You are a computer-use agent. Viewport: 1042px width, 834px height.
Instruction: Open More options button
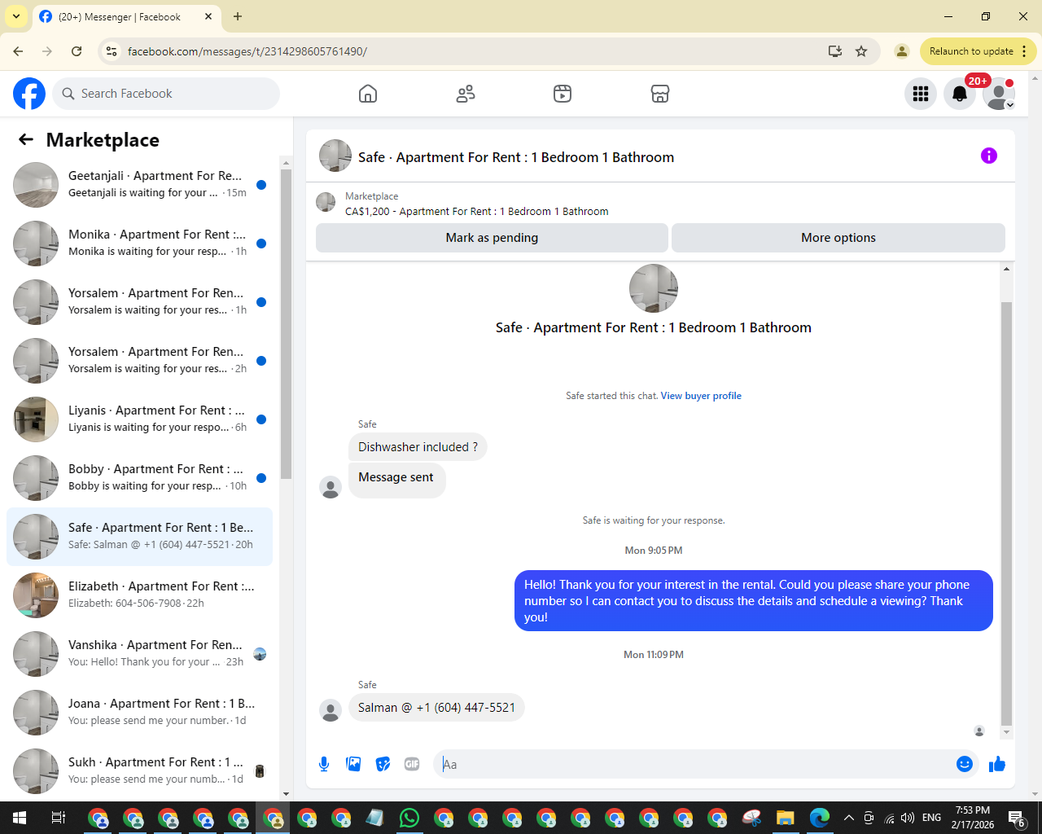pos(838,238)
